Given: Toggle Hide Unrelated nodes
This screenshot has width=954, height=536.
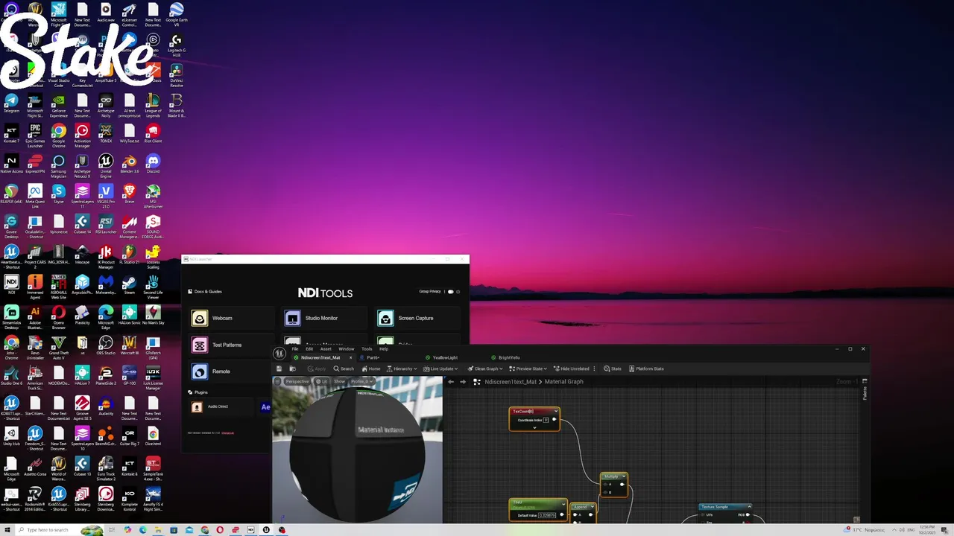Looking at the screenshot, I should (572, 368).
